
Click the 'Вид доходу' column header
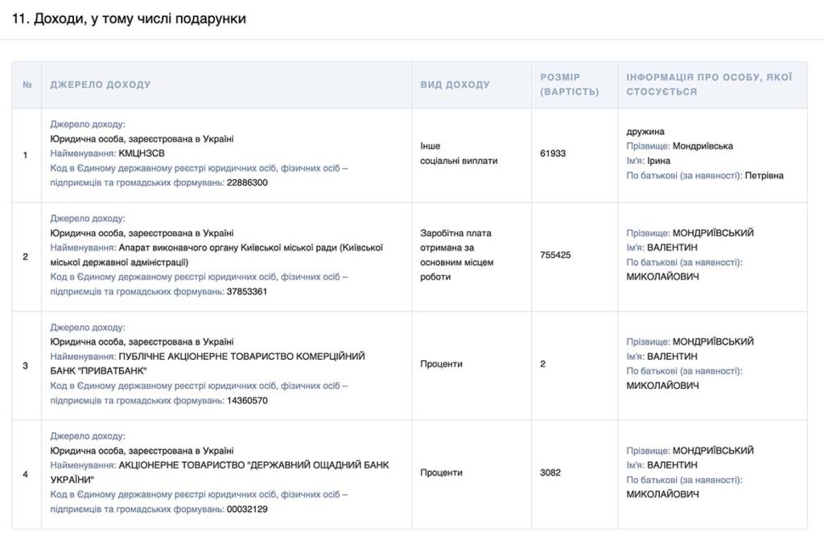(455, 84)
